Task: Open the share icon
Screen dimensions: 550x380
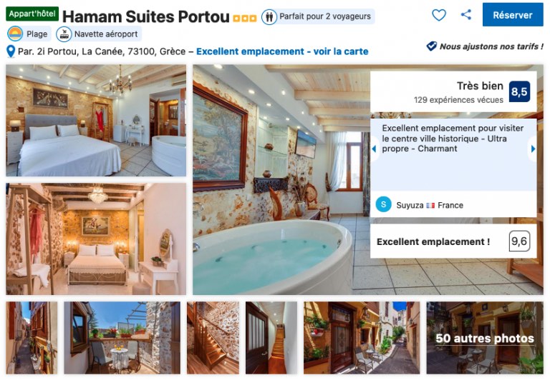Action: tap(465, 15)
